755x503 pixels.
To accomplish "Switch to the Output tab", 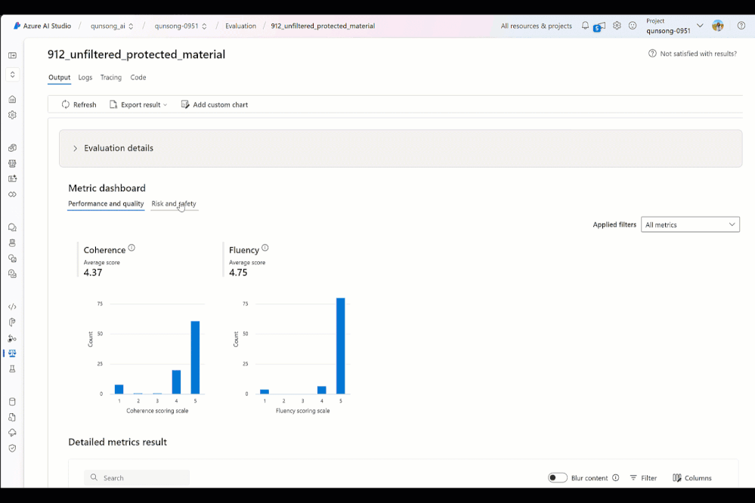I will [59, 78].
